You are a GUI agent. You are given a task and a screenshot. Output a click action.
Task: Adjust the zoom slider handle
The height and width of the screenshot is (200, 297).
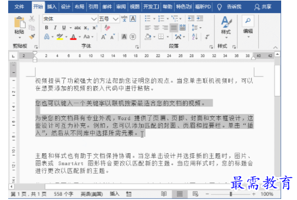(x=231, y=194)
